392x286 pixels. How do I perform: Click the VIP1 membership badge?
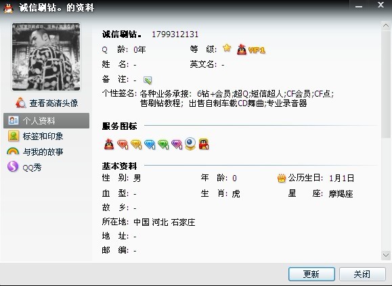[x=251, y=49]
